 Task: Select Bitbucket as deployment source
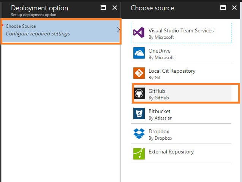click(x=181, y=113)
